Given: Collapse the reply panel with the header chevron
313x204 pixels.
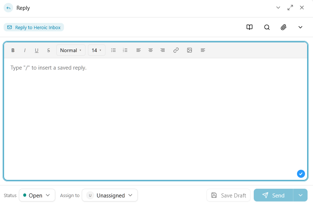Looking at the screenshot, I should tap(278, 8).
